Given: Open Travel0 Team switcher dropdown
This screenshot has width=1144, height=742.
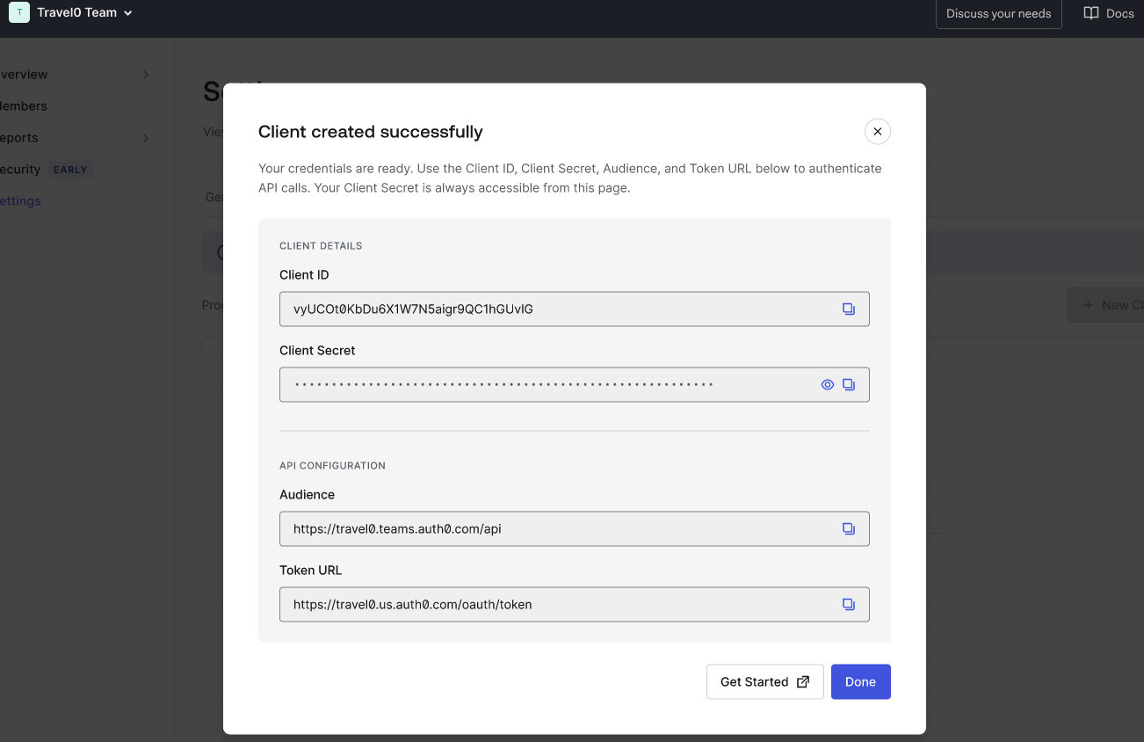Looking at the screenshot, I should tap(84, 13).
